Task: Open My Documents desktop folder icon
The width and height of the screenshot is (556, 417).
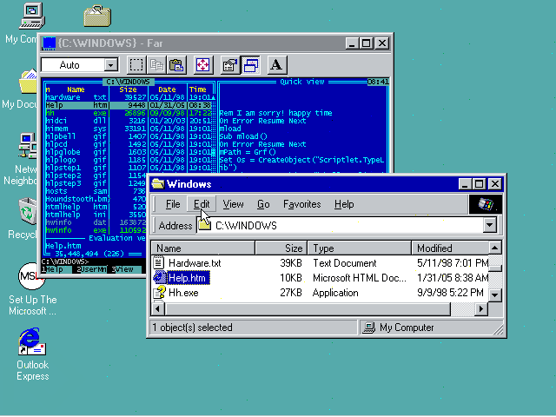Action: 28,82
